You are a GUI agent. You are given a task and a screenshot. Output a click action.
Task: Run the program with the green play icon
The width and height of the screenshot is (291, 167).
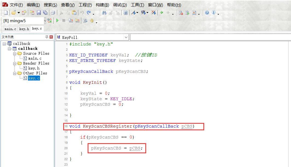click(x=57, y=21)
